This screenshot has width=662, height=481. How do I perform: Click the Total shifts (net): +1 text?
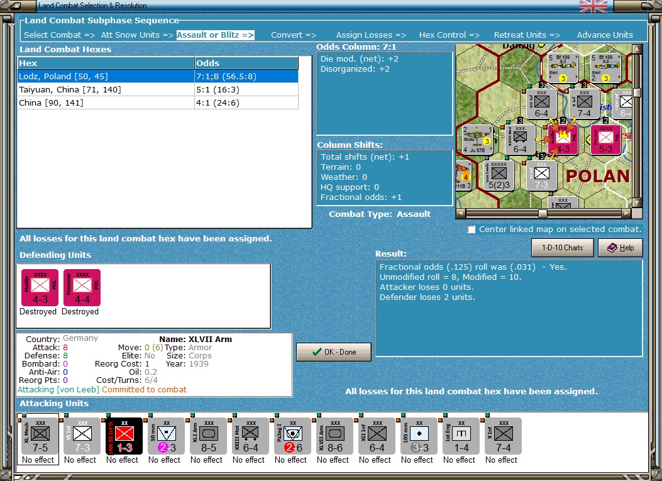coord(365,157)
